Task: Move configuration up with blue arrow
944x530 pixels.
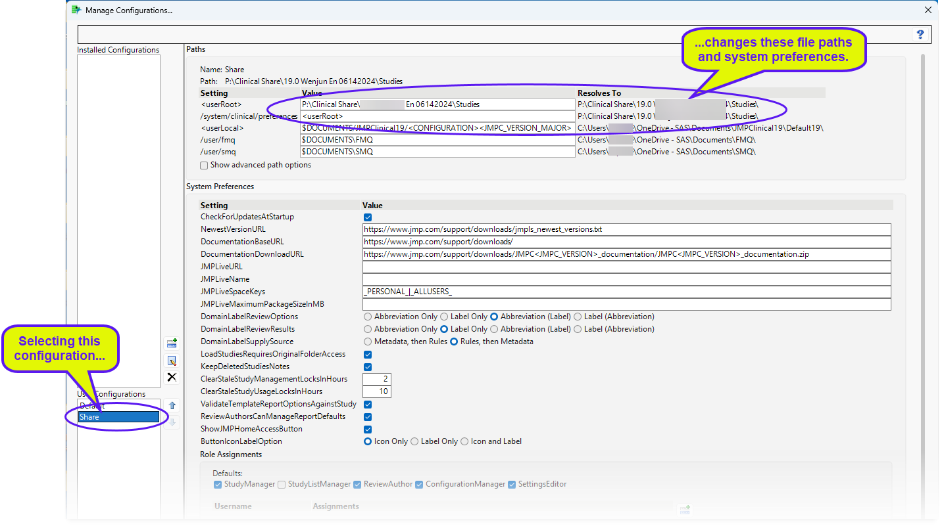Action: coord(172,406)
